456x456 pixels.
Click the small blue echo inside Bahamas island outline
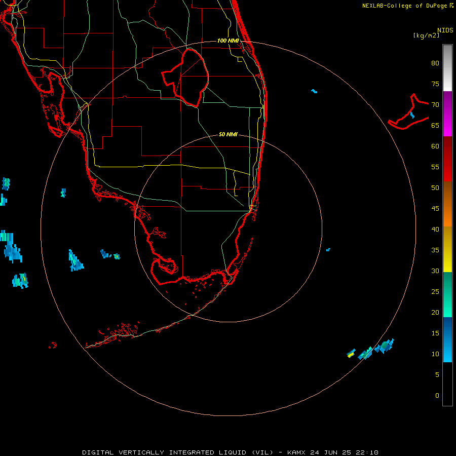(412, 115)
